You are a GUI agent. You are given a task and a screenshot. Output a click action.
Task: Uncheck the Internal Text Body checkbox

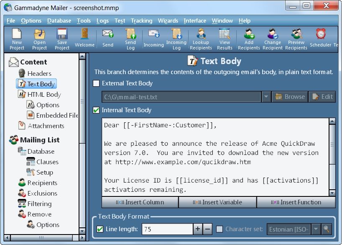coord(96,110)
